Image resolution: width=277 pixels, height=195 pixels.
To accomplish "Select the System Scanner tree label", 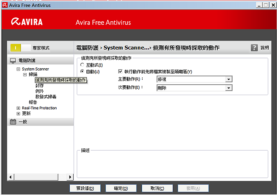I will click(x=35, y=69).
